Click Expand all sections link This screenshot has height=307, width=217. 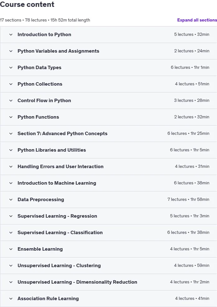197,20
